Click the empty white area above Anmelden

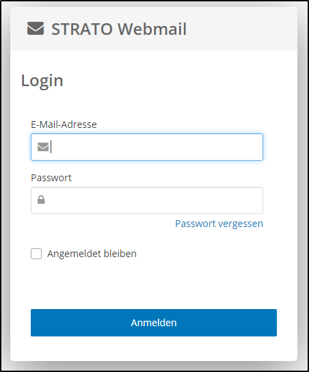point(154,284)
